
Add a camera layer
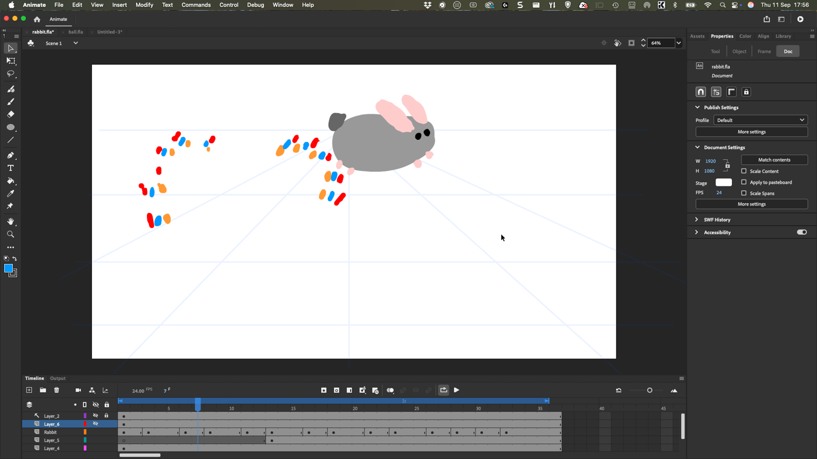click(78, 390)
